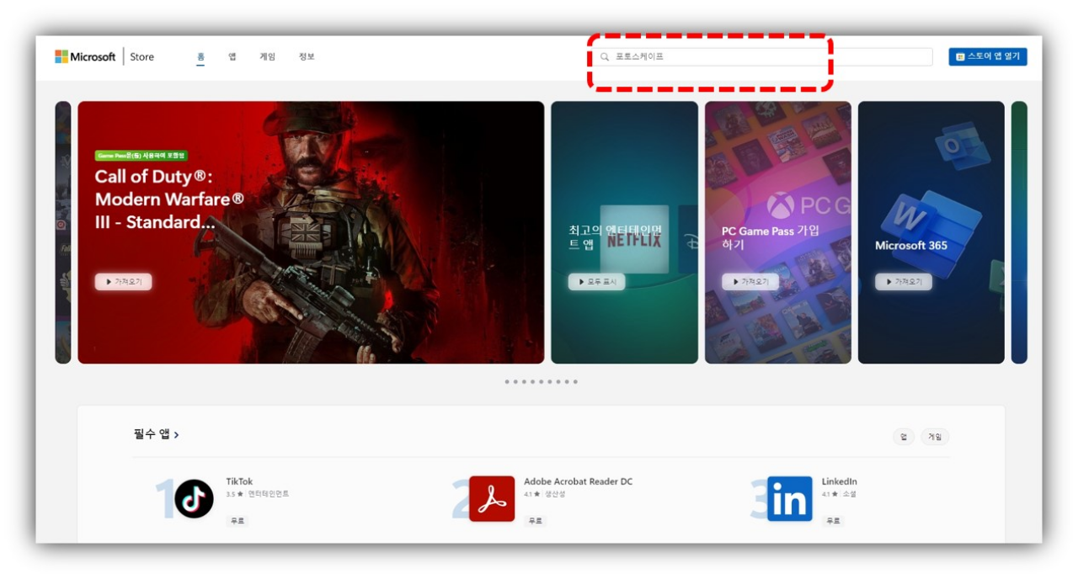Image resolution: width=1078 pixels, height=579 pixels.
Task: Click LinkedIn's 4.1 star 소셜 text
Action: [839, 494]
